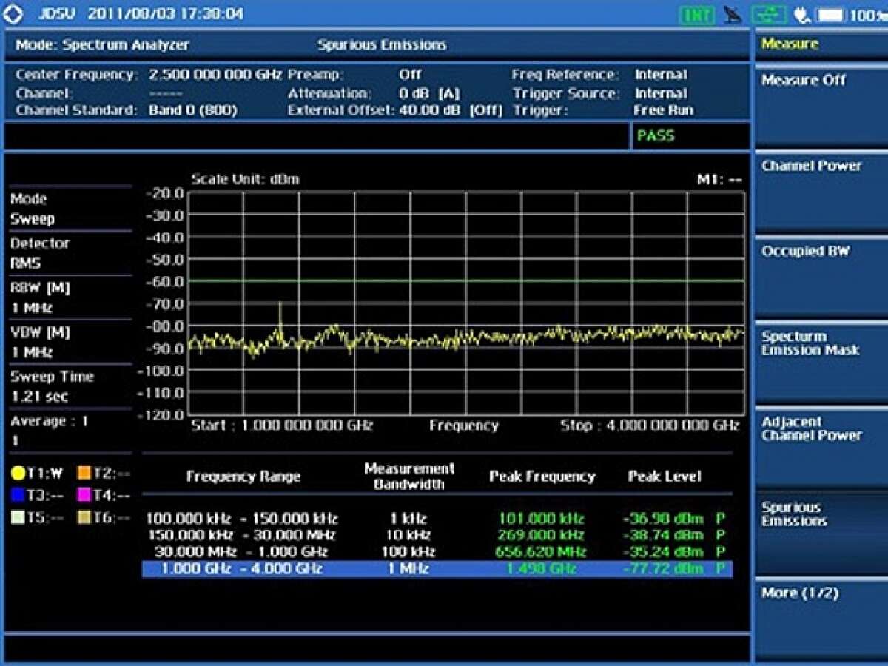Click the spur peak on the trace
This screenshot has width=888, height=666.
coord(280,305)
